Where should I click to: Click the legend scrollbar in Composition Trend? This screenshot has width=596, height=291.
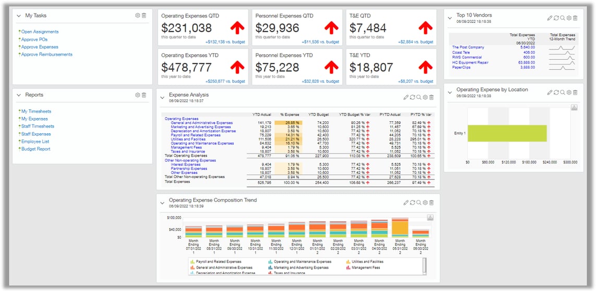pyautogui.click(x=424, y=265)
